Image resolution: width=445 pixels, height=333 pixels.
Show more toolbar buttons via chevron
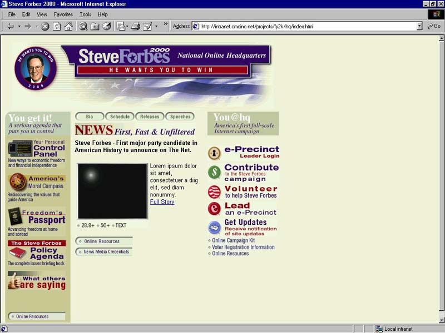coord(166,24)
